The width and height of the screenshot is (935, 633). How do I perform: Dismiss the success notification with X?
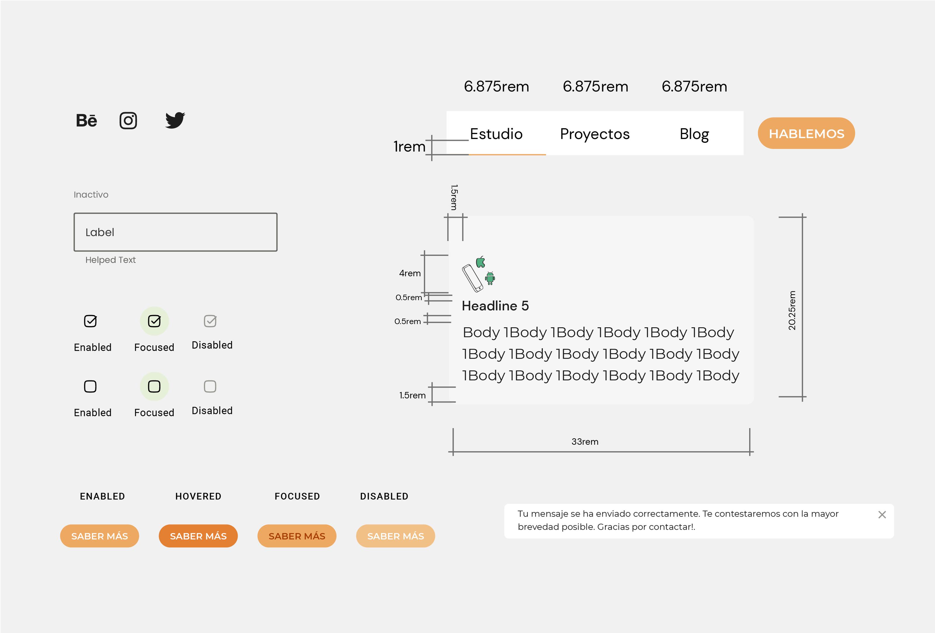coord(882,515)
